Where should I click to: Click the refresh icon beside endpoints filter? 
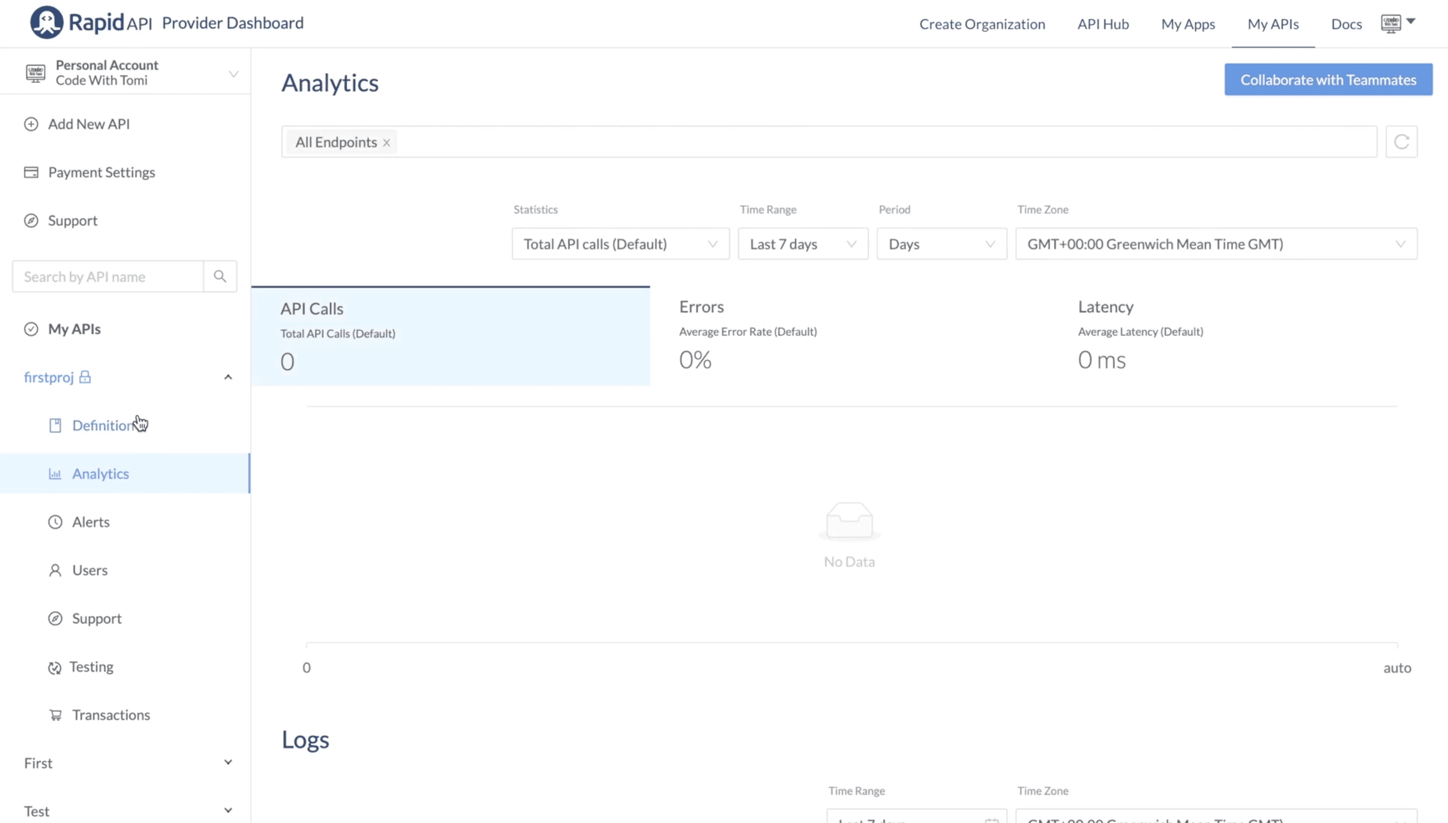click(1402, 141)
